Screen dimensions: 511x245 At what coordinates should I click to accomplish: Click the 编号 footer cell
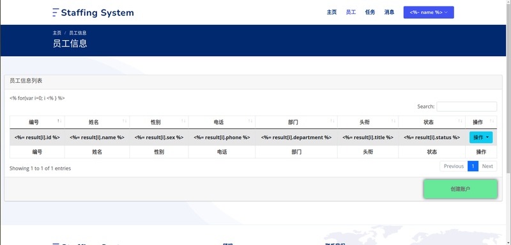point(37,152)
